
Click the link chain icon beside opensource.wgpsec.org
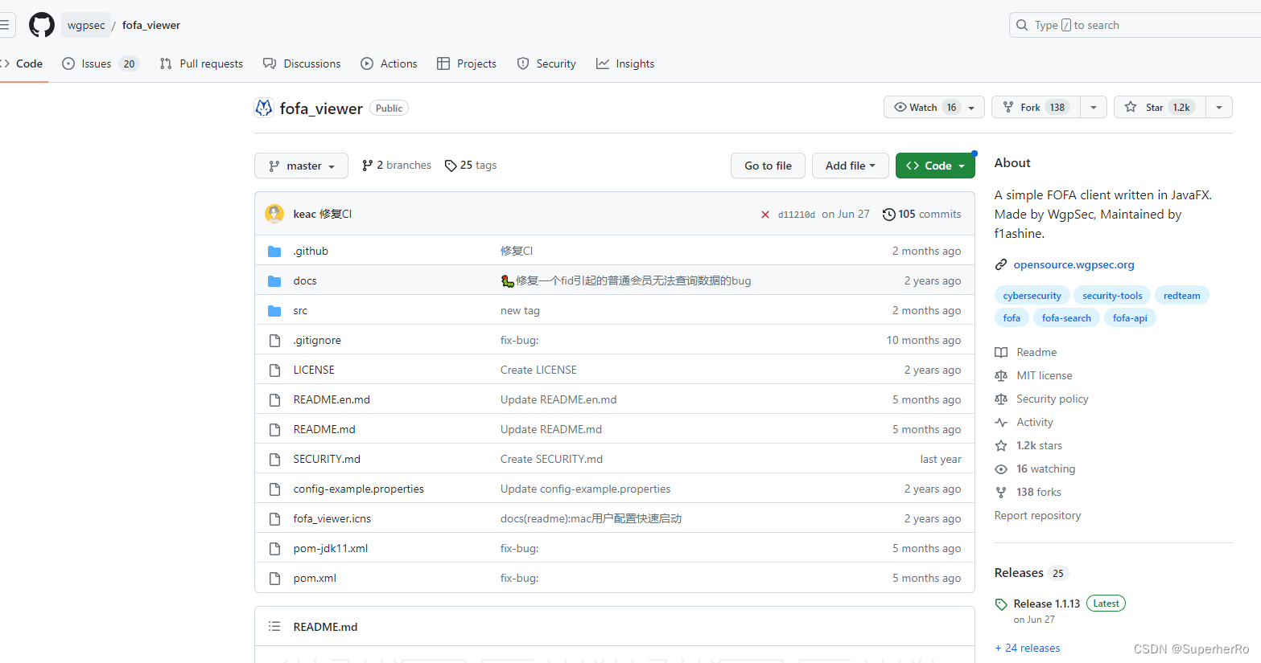[1001, 264]
